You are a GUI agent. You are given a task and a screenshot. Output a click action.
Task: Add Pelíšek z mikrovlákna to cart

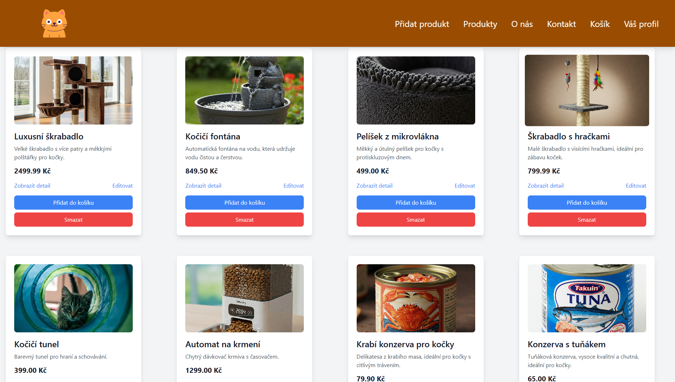tap(416, 203)
